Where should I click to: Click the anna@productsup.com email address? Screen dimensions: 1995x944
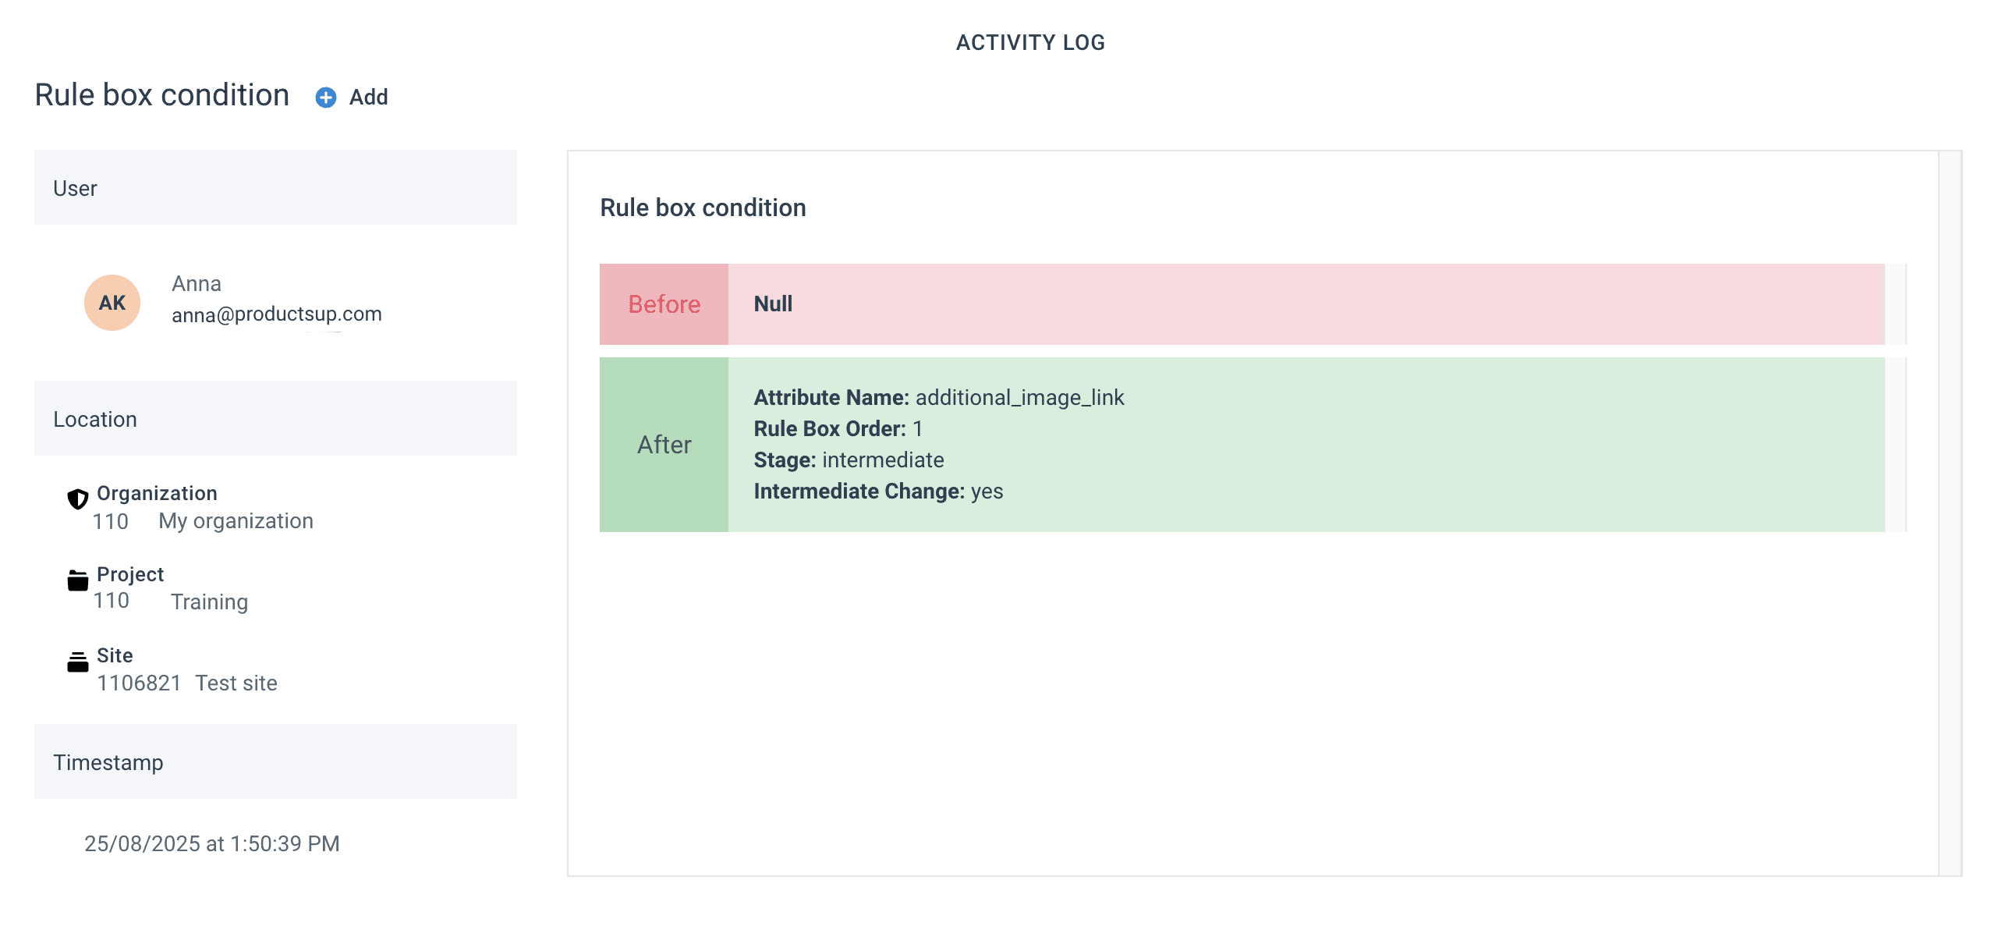[277, 314]
